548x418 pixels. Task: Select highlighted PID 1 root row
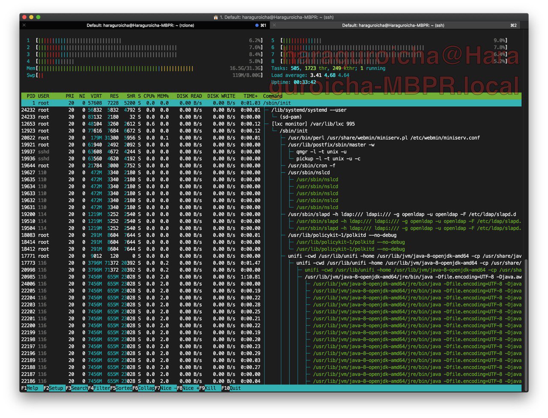(x=271, y=103)
